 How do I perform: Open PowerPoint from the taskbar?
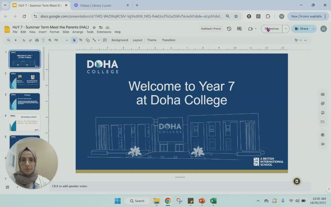[202, 201]
